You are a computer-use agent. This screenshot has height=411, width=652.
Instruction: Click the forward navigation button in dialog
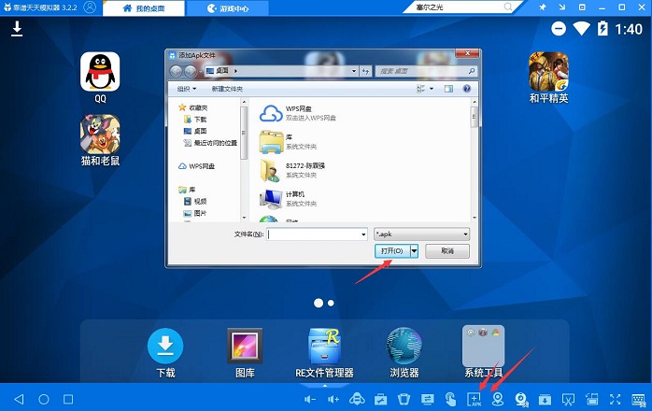point(191,72)
